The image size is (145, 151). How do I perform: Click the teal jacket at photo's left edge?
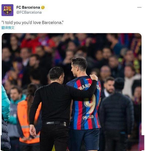6,104
